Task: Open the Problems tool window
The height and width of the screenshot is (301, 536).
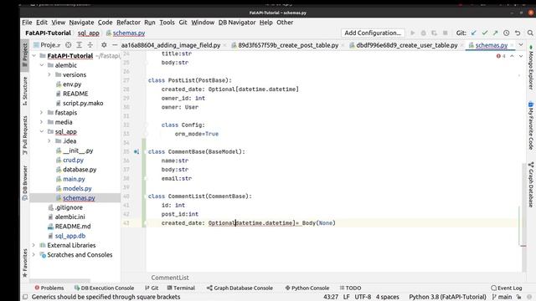Action: point(49,288)
